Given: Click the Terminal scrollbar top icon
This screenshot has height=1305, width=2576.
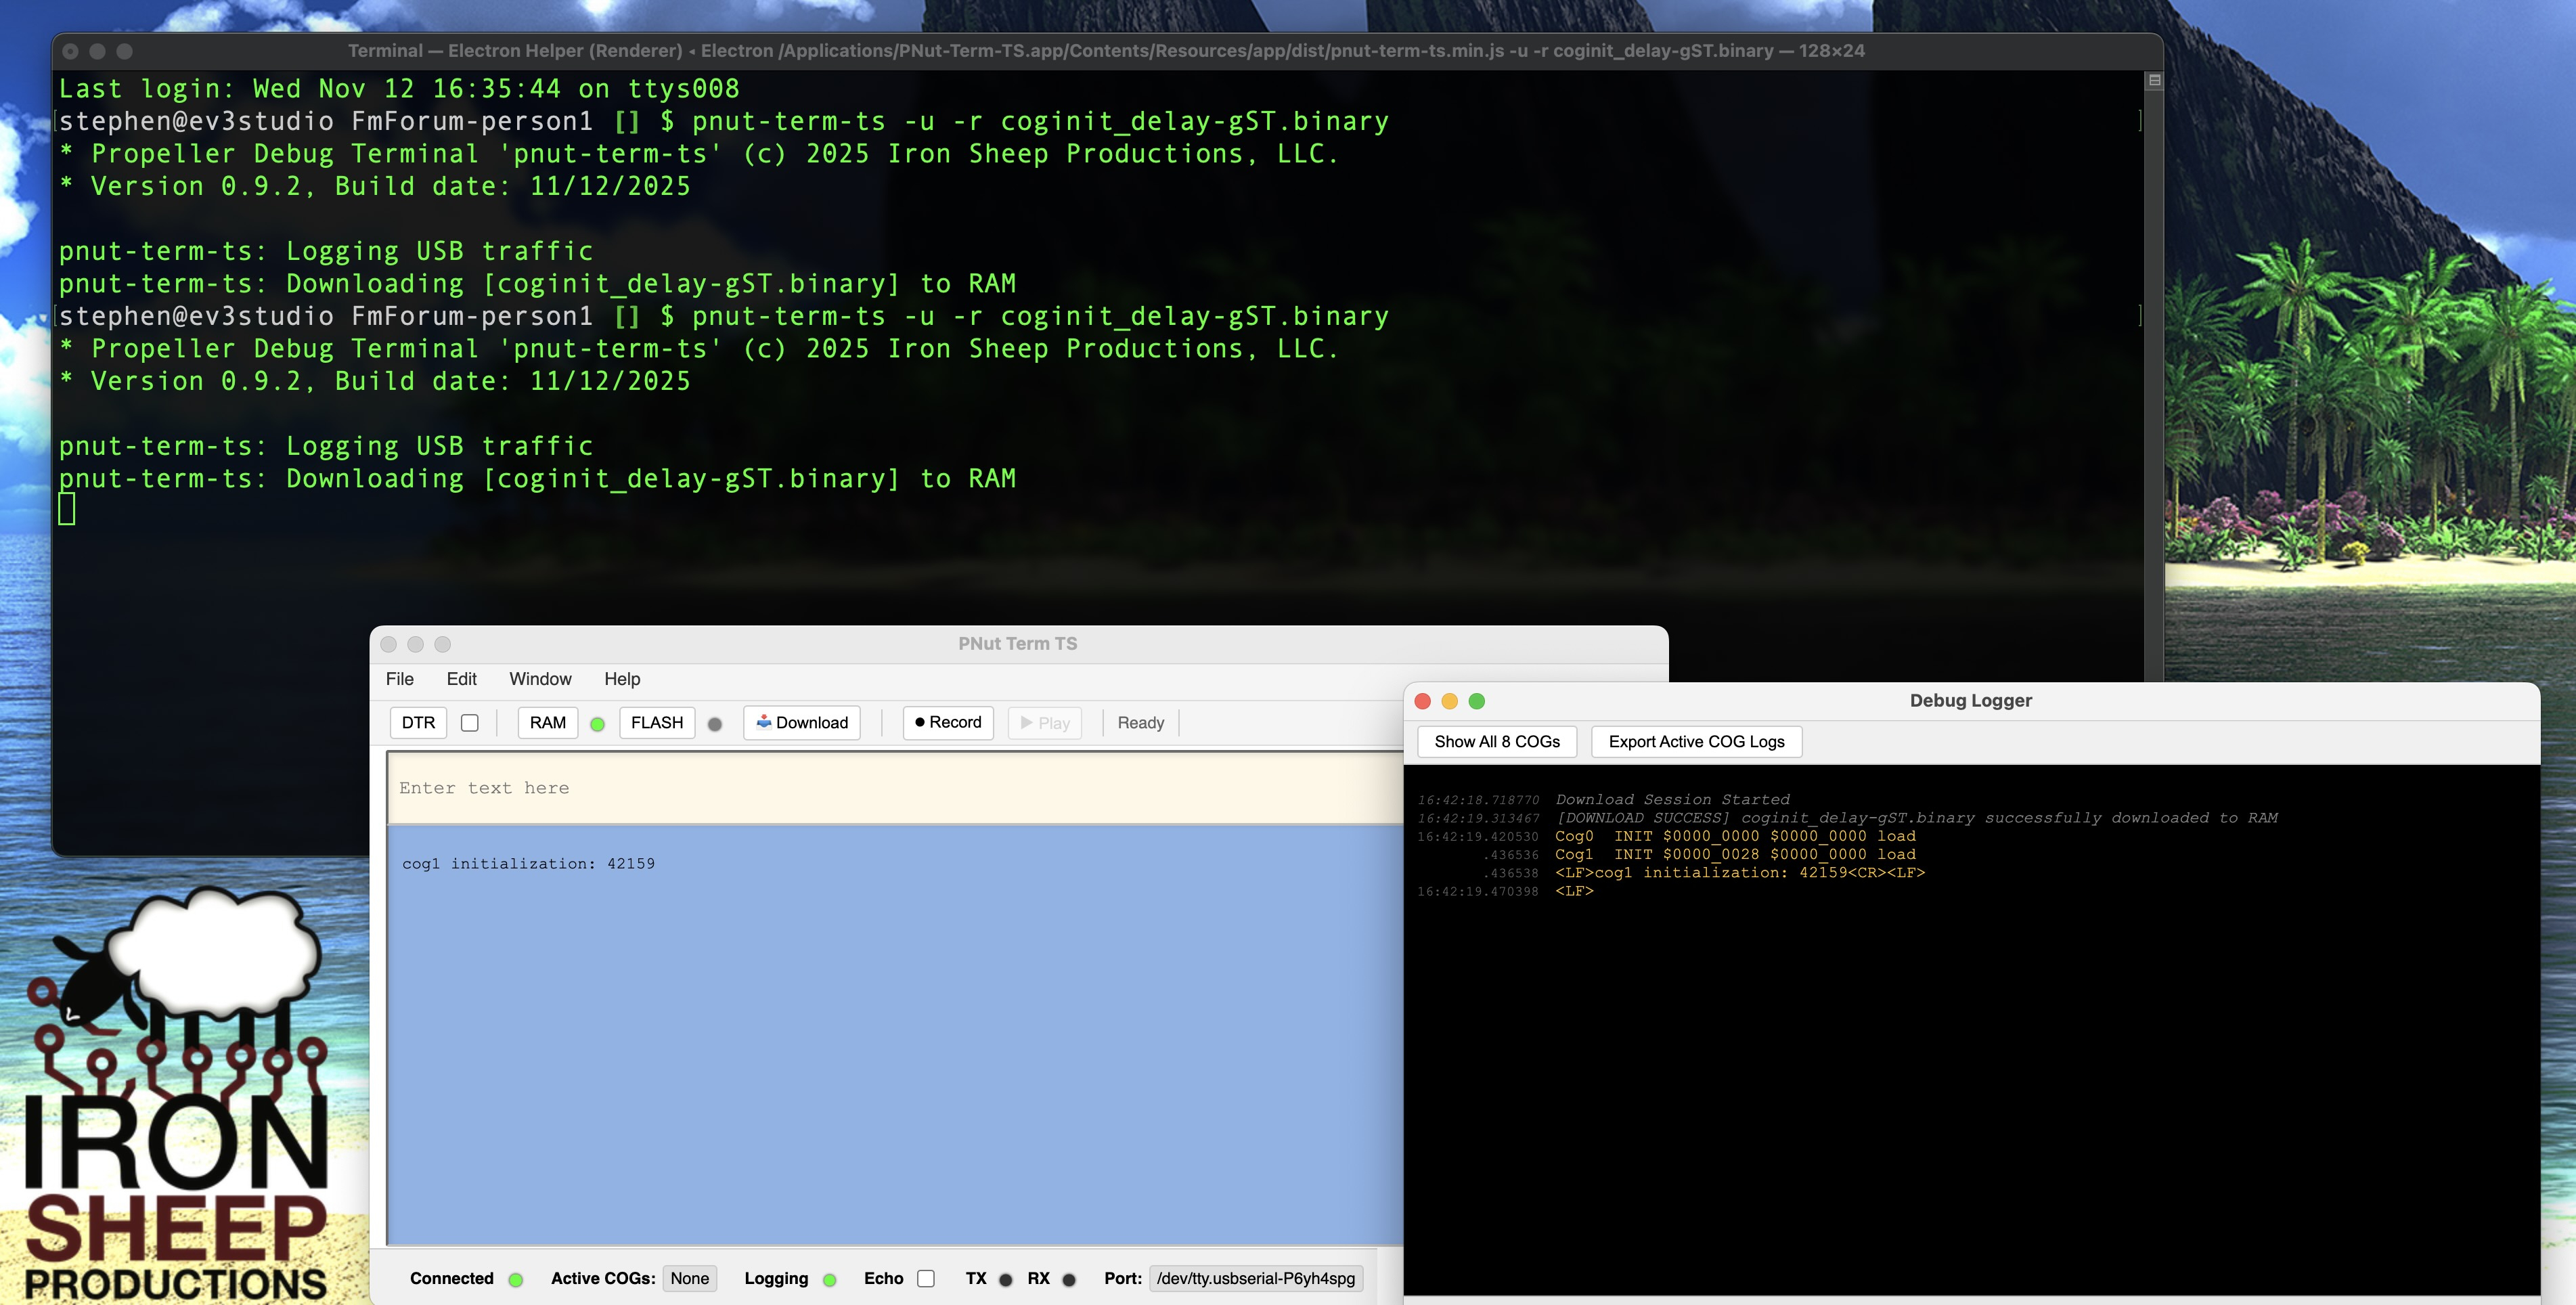Looking at the screenshot, I should [x=2155, y=80].
